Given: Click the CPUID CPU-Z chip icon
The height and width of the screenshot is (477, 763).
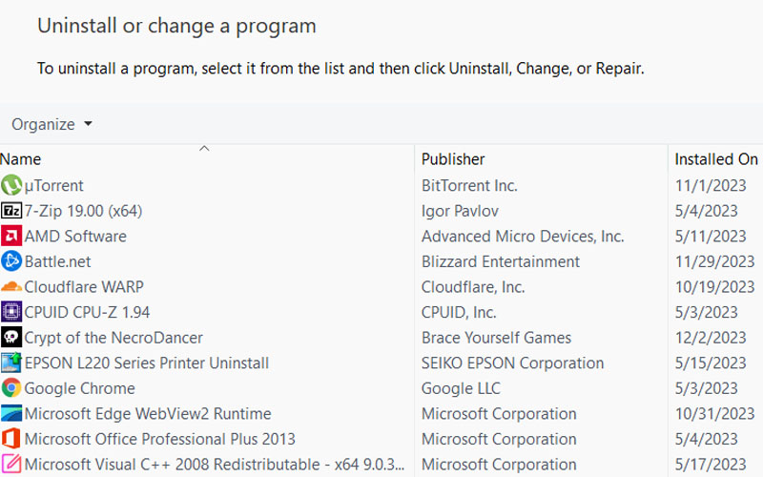Looking at the screenshot, I should (x=11, y=312).
